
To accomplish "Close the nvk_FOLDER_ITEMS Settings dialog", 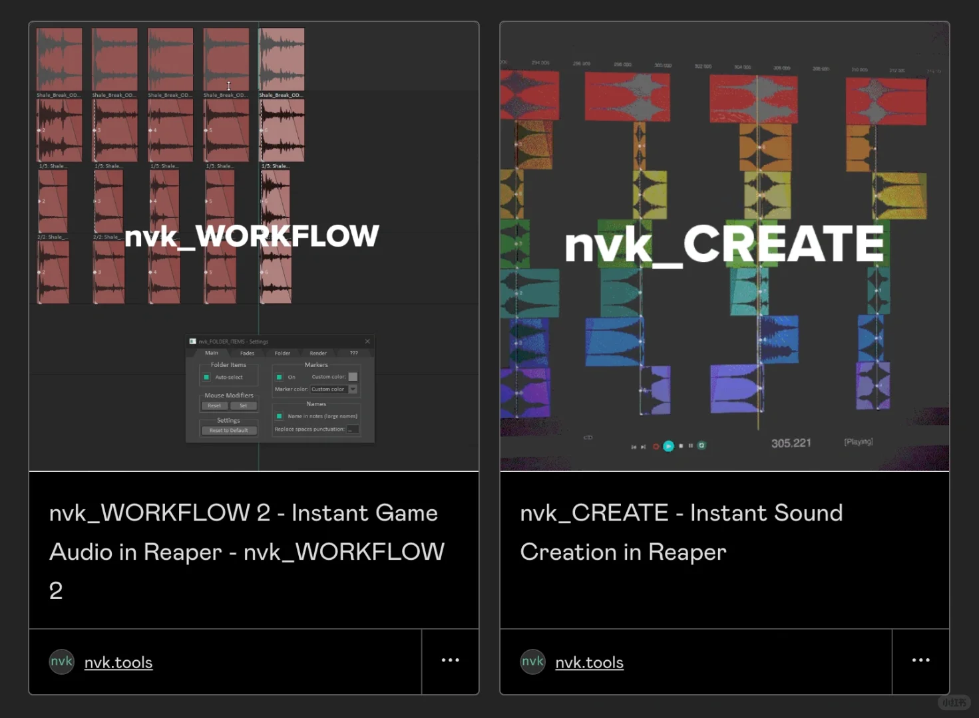I will 367,342.
